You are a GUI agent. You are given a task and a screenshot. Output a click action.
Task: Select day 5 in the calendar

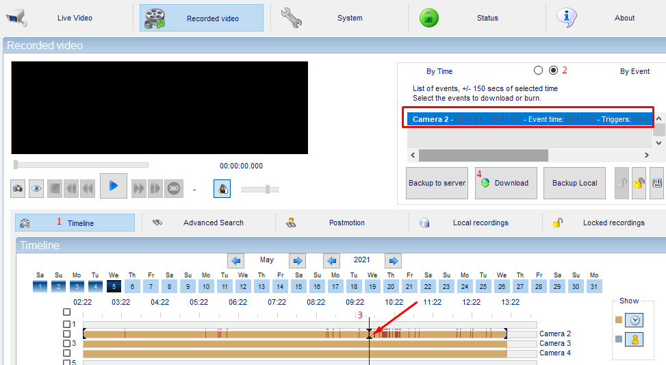[x=114, y=286]
